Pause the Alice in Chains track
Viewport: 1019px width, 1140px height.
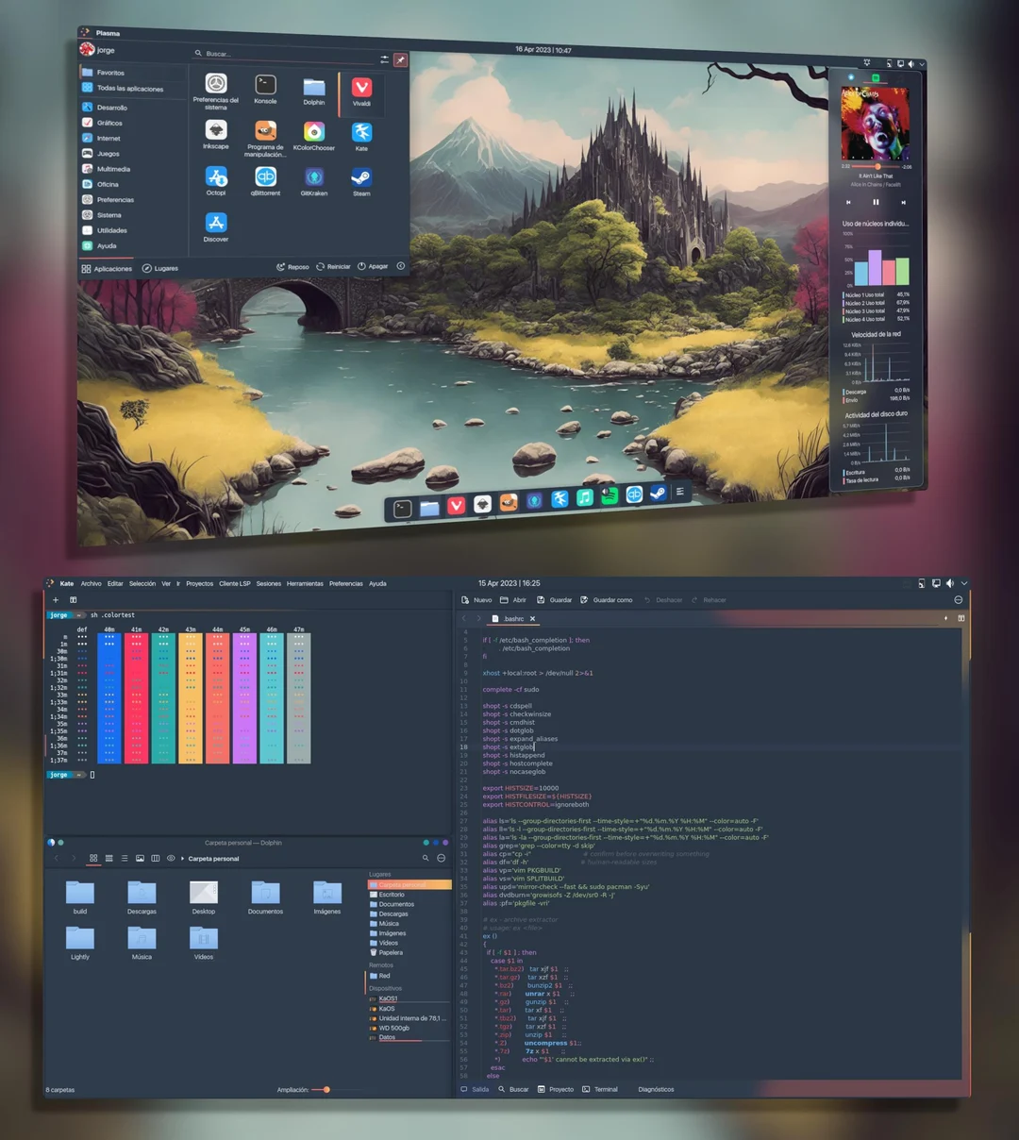point(876,202)
